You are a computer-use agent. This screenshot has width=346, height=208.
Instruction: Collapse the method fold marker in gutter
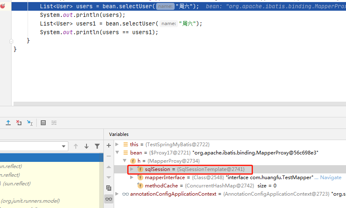click(x=12, y=41)
